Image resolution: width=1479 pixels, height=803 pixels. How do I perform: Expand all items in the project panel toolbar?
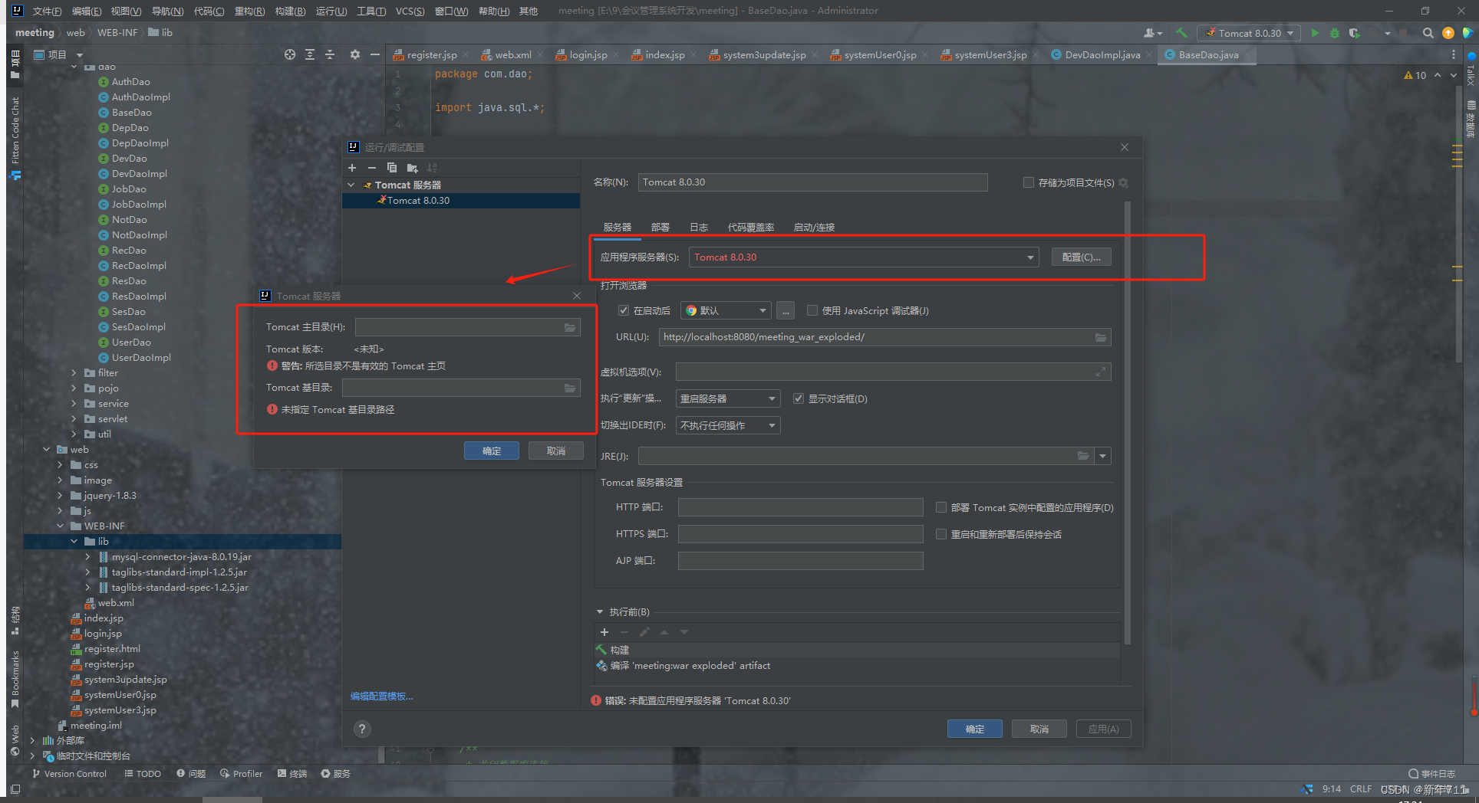310,54
